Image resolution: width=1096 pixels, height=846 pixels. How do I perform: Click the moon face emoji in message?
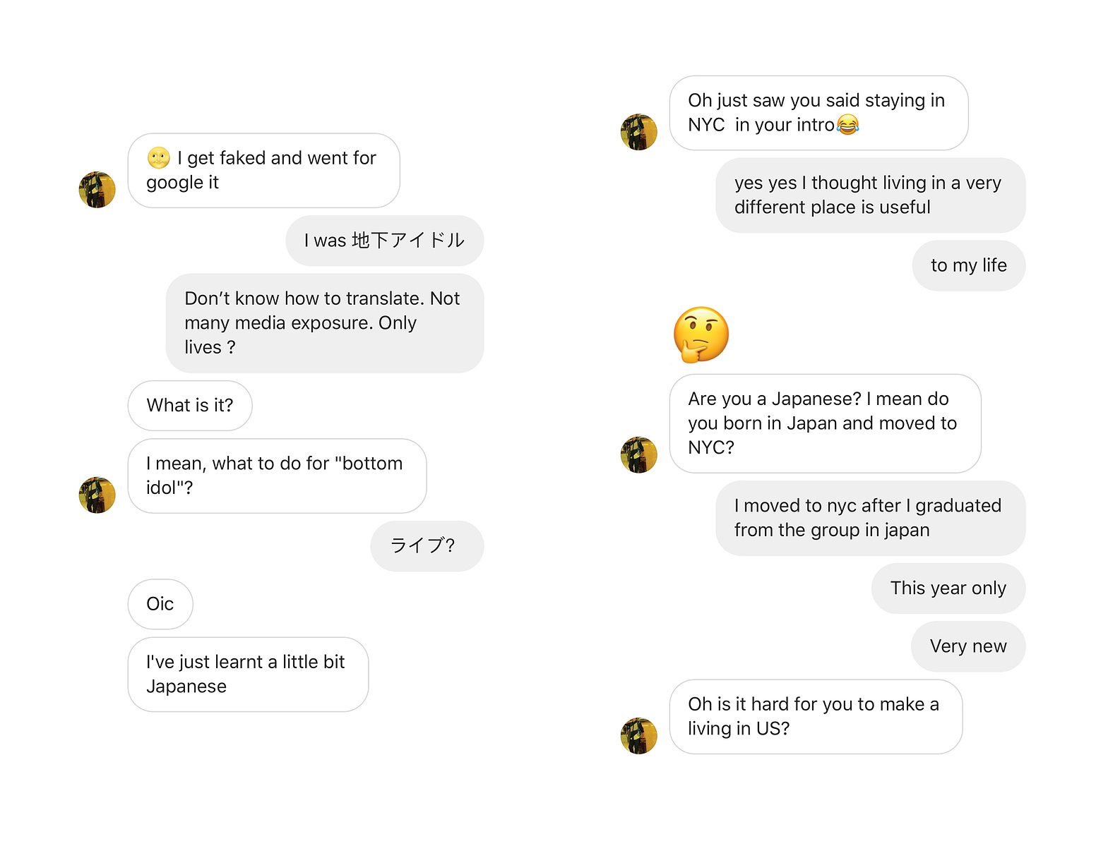[159, 158]
